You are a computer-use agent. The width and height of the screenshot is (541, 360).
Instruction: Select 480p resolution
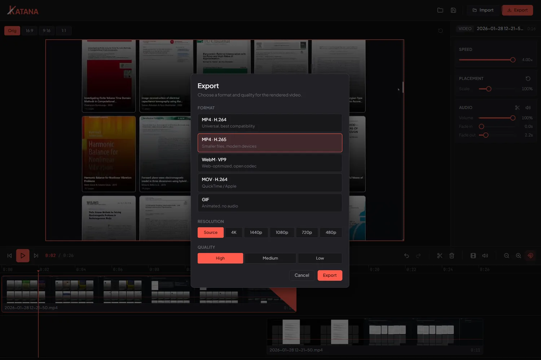(x=331, y=232)
